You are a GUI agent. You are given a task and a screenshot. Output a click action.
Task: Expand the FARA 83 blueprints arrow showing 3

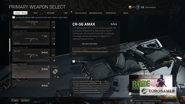pos(53,39)
